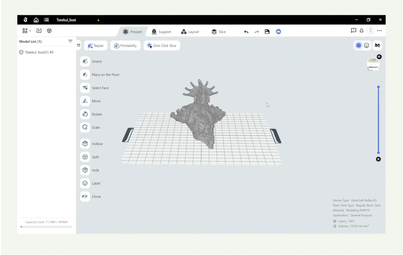Image resolution: width=403 pixels, height=255 pixels.
Task: Undo the last action
Action: click(x=246, y=32)
